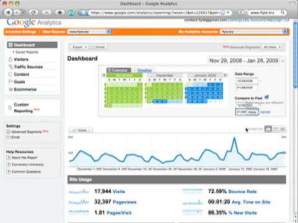Image resolution: width=298 pixels, height=223 pixels.
Task: Go to previous month in calendar
Action: point(104,76)
